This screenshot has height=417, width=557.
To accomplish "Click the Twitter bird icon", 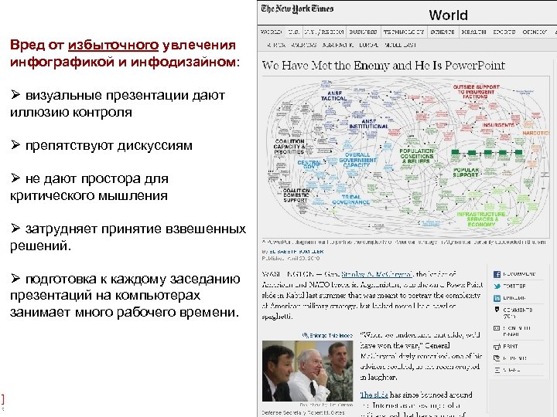I will click(497, 286).
